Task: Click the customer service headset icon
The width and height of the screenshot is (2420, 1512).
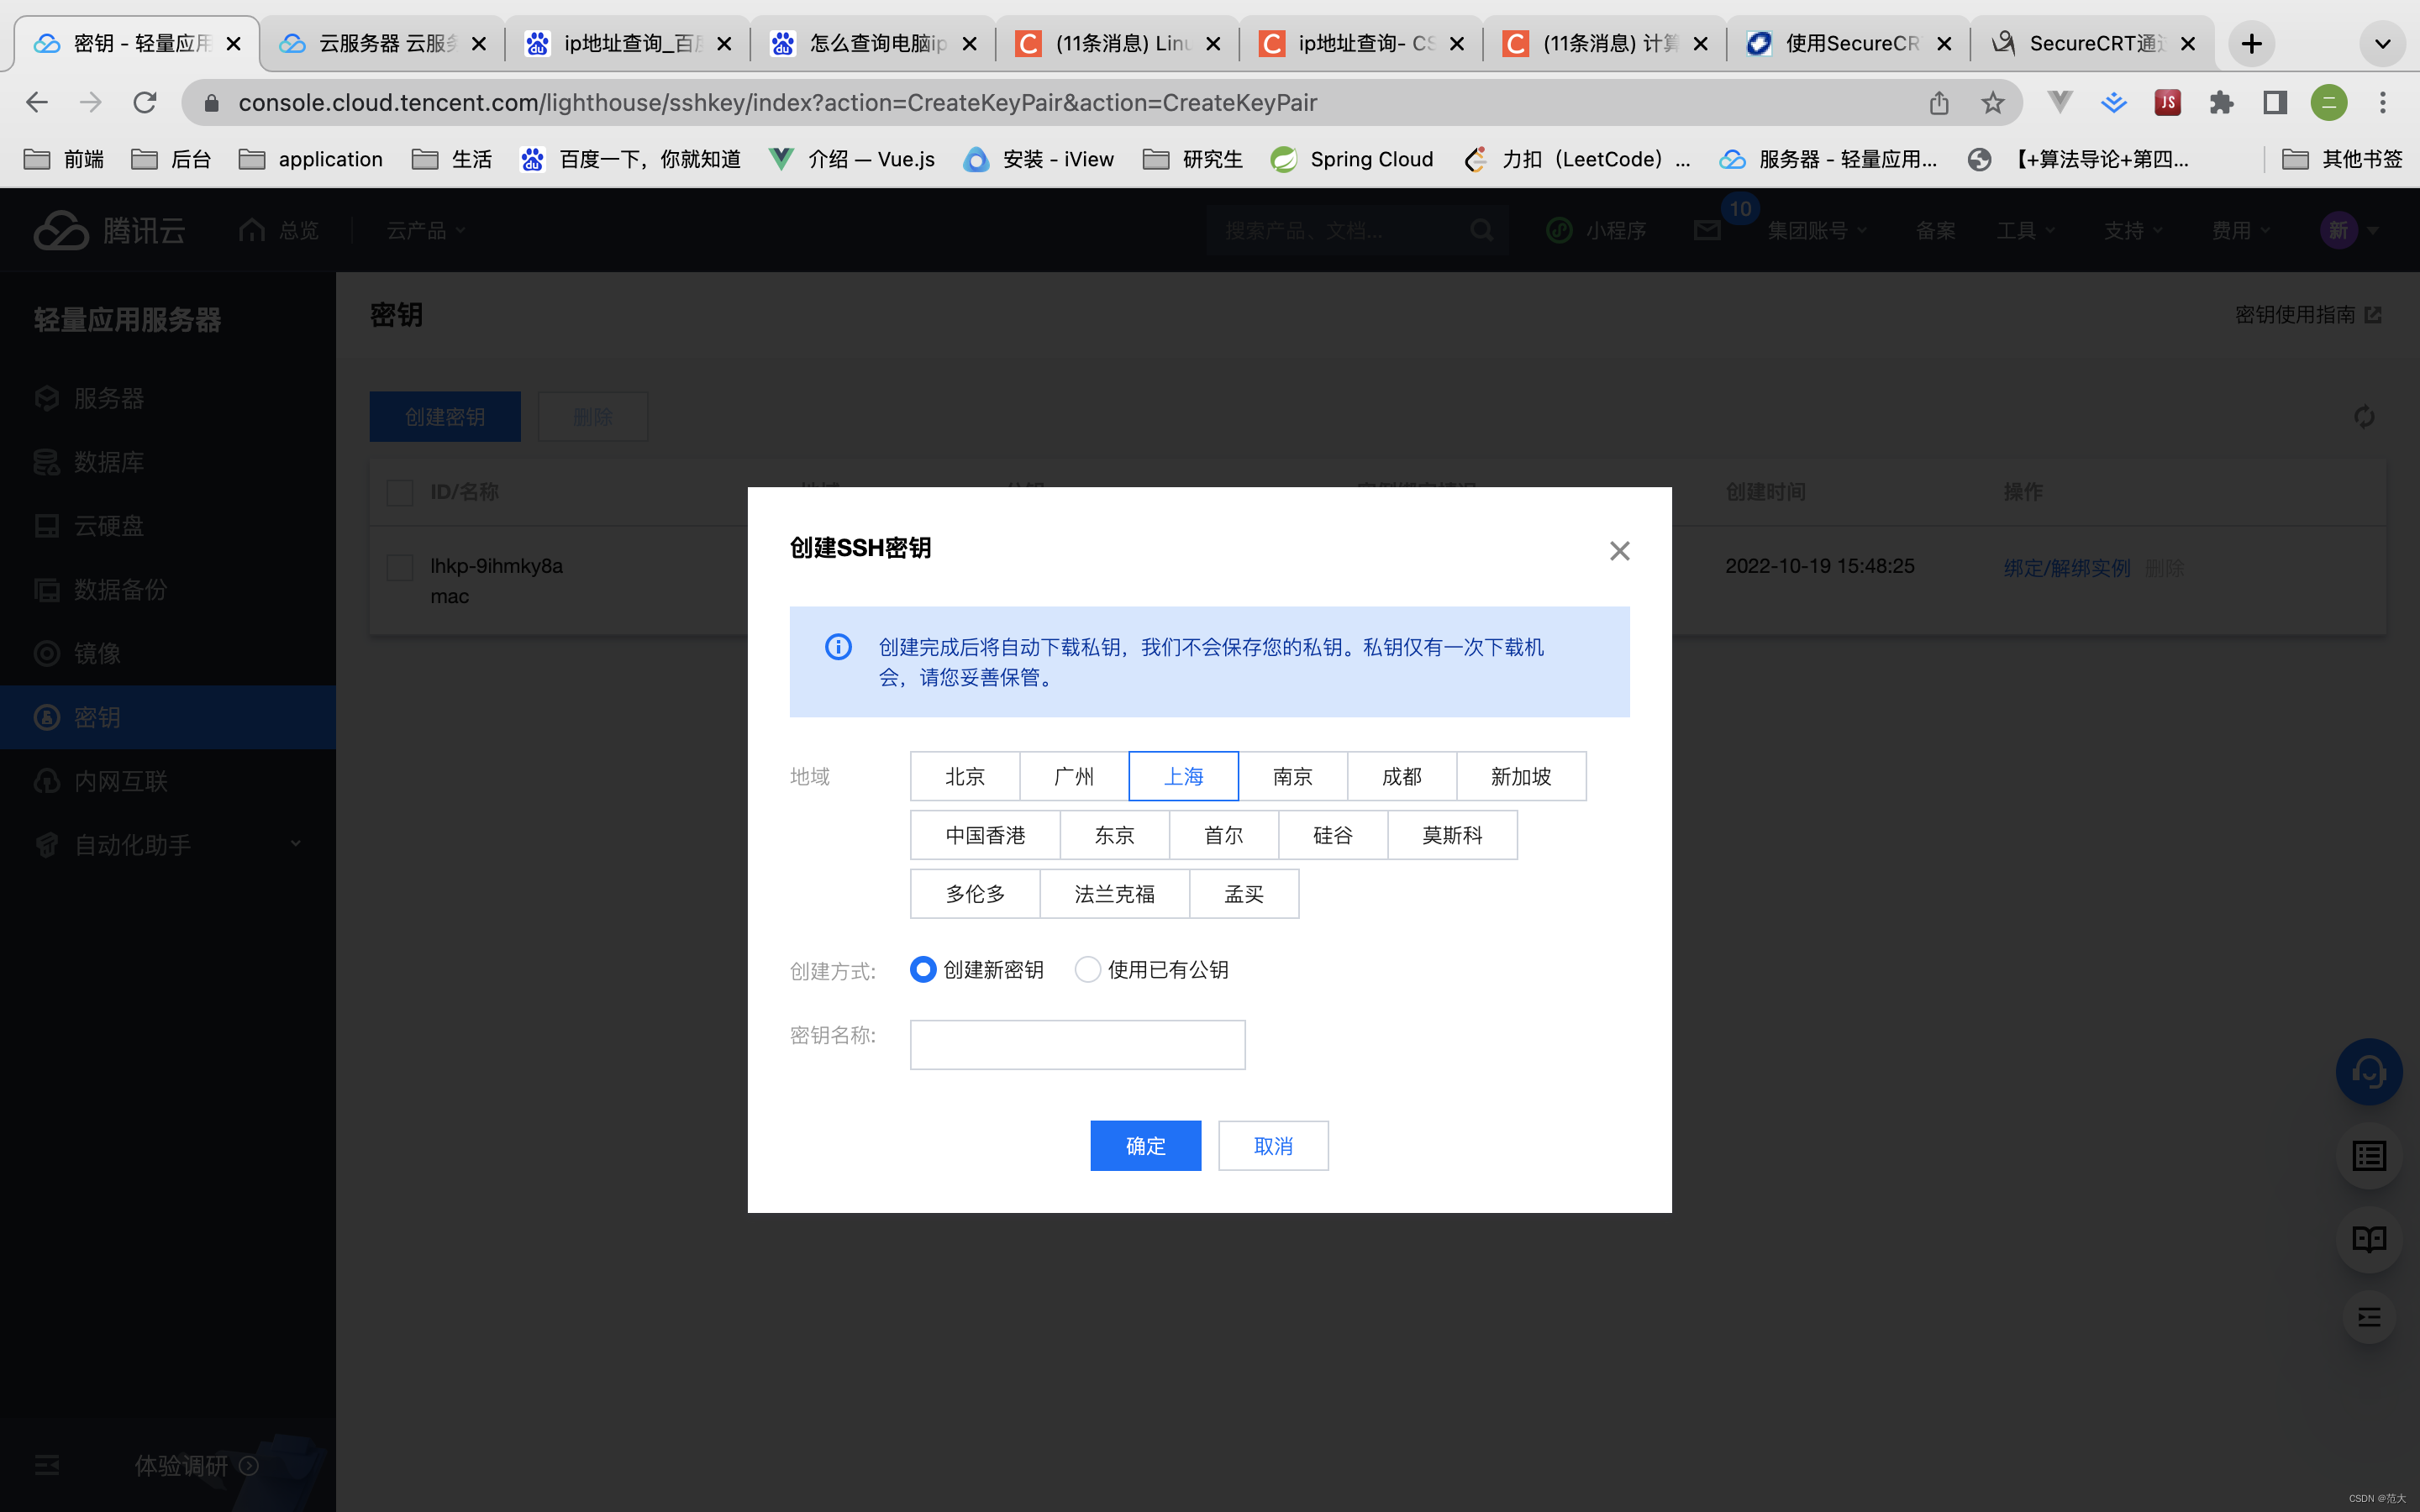Action: point(2368,1072)
